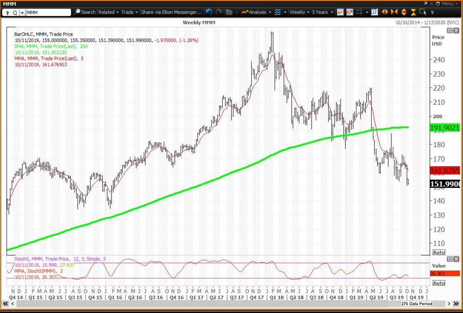This screenshot has width=463, height=313.
Task: Click the Weekly MMM chart title
Action: 199,22
